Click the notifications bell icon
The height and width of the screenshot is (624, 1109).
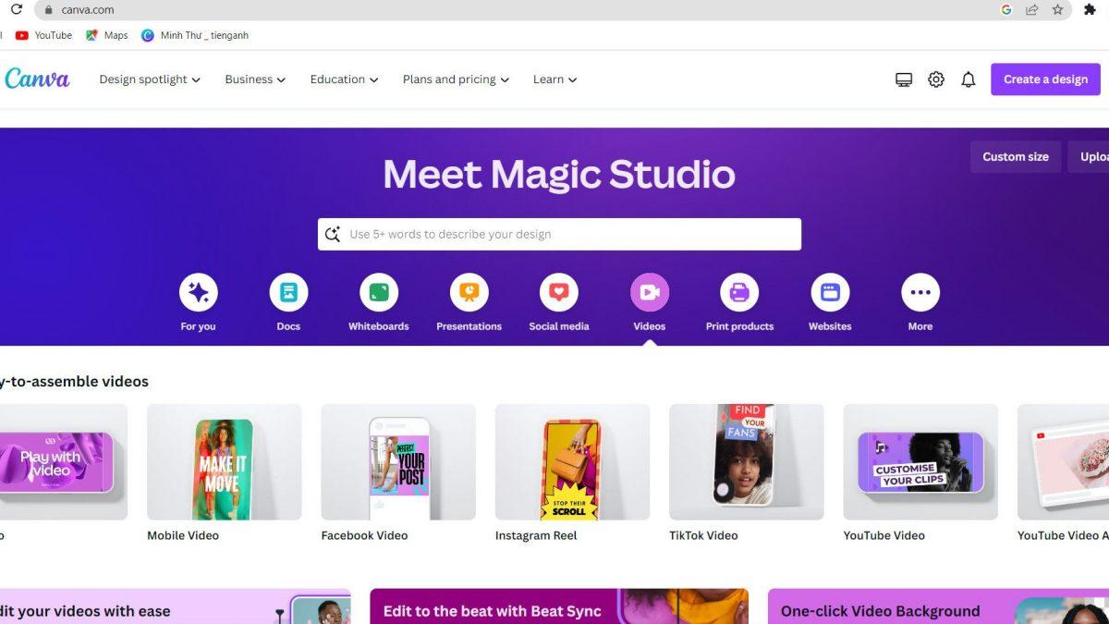coord(968,79)
